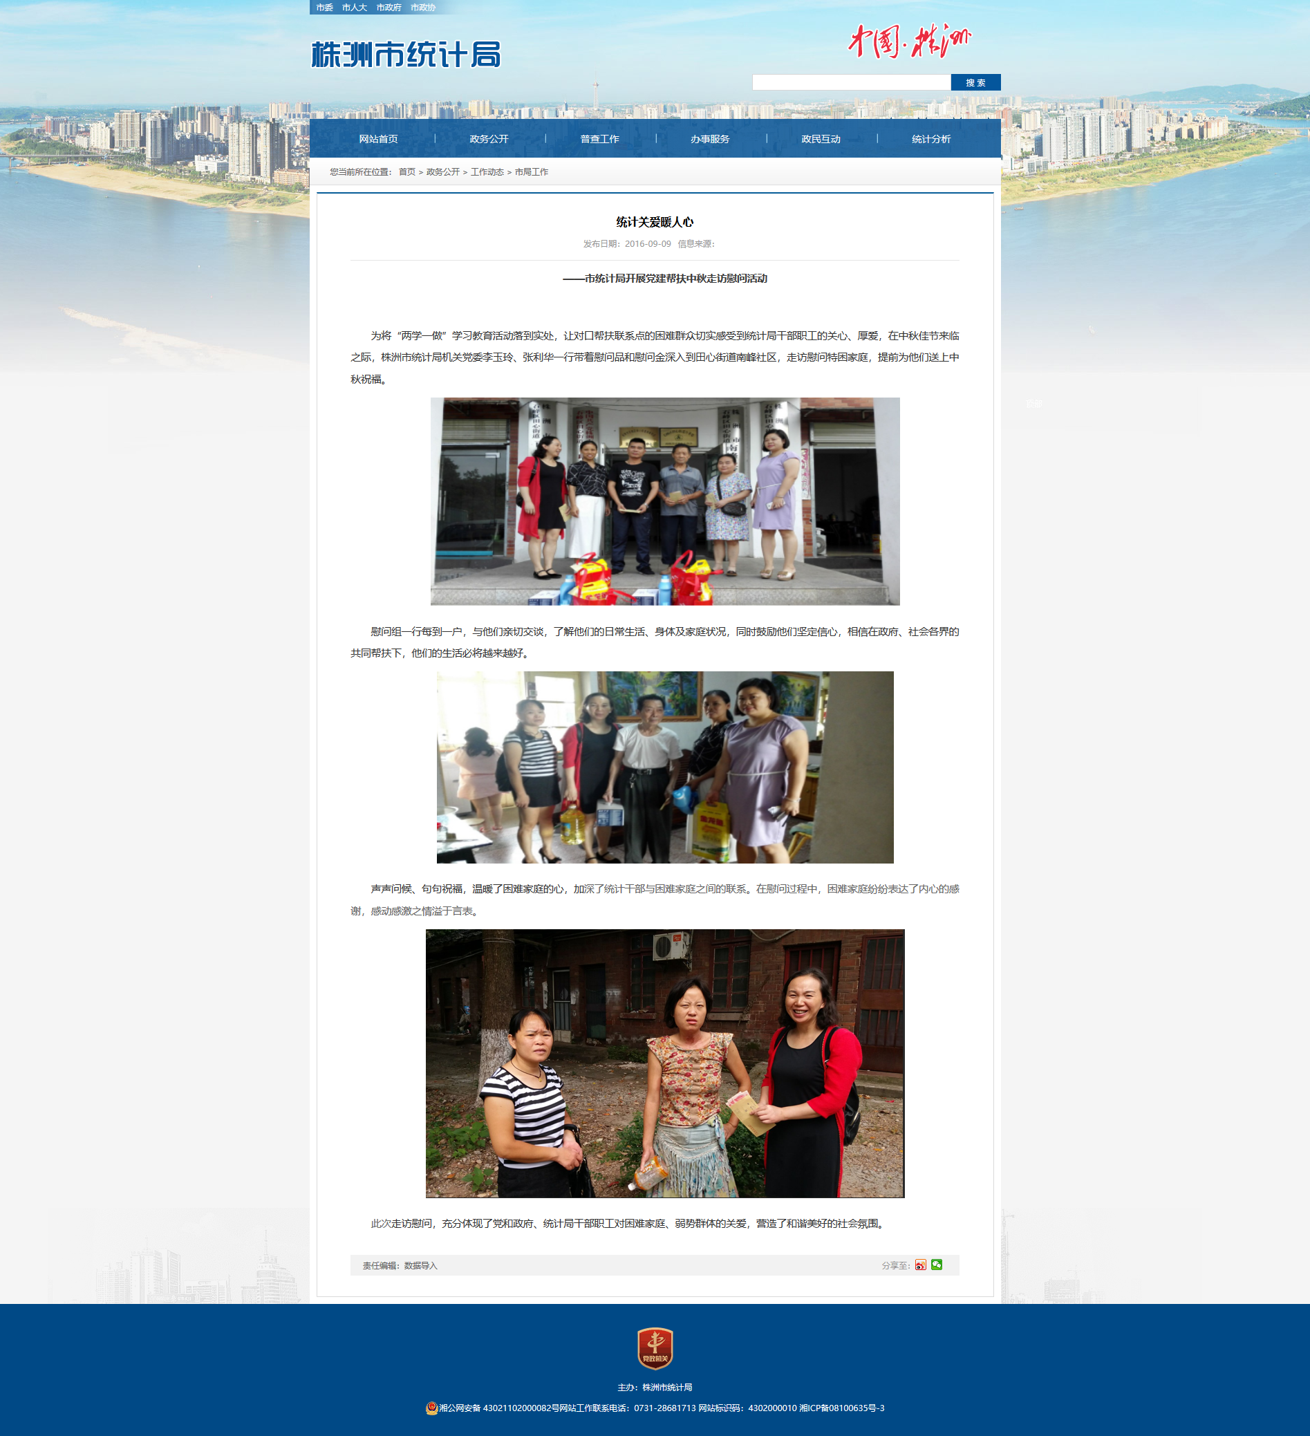Open the 市人大 top bar link
1310x1436 pixels.
pyautogui.click(x=354, y=8)
